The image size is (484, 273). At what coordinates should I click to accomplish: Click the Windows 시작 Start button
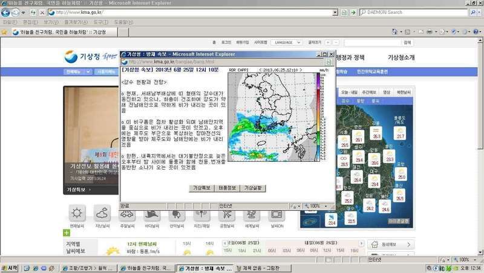tap(9, 268)
